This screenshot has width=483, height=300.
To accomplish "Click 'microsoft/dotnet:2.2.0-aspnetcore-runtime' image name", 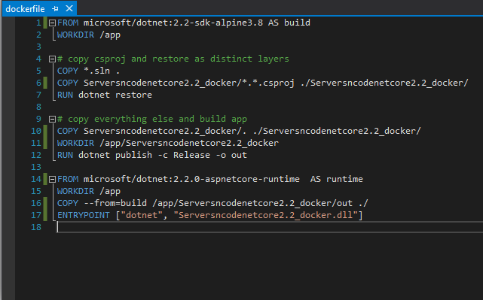I will [191, 179].
